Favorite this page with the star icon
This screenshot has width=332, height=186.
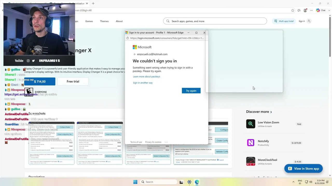point(293,10)
